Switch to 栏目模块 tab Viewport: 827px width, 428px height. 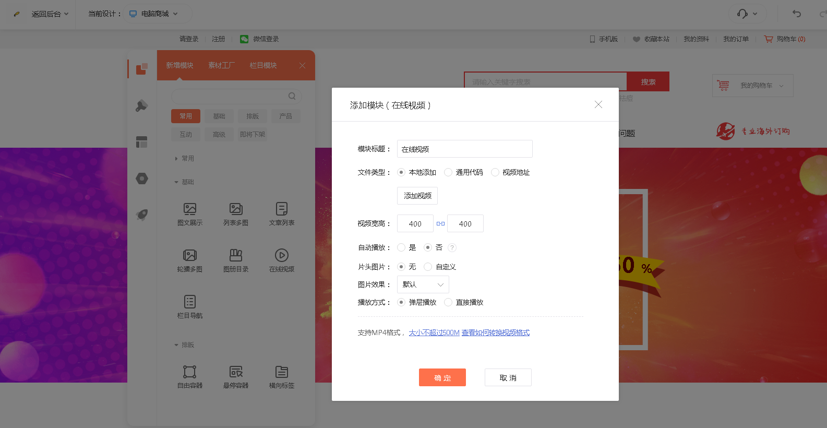pyautogui.click(x=263, y=65)
